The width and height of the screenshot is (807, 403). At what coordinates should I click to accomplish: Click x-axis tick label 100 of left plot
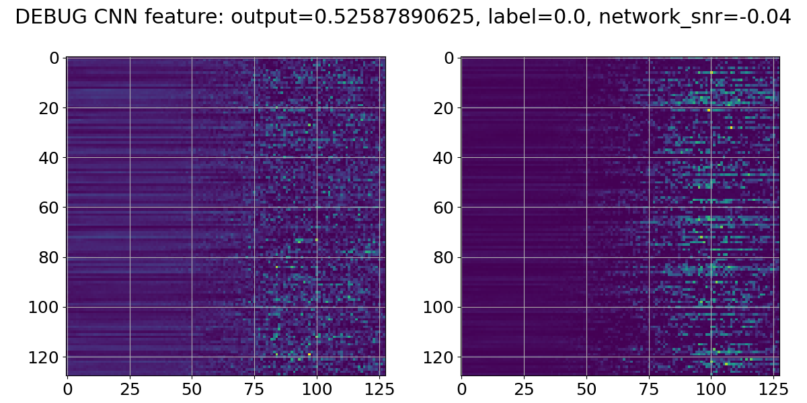(x=317, y=389)
